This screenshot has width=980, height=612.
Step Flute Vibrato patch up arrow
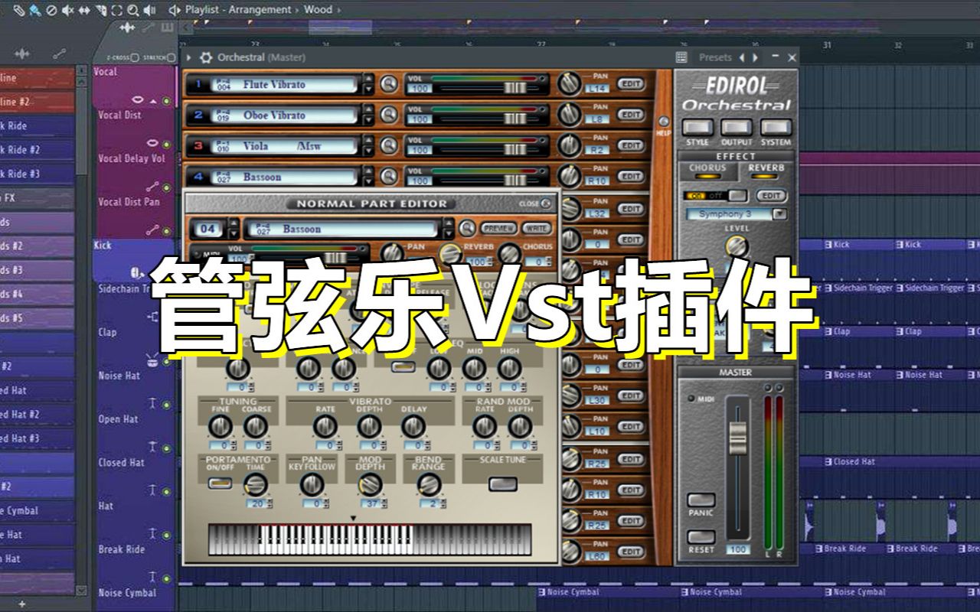[x=368, y=78]
